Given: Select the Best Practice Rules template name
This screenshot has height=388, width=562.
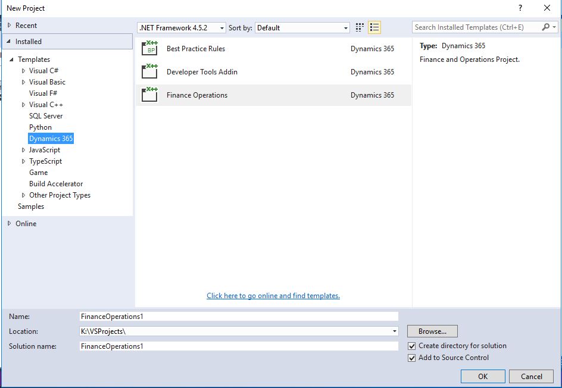Looking at the screenshot, I should 196,49.
